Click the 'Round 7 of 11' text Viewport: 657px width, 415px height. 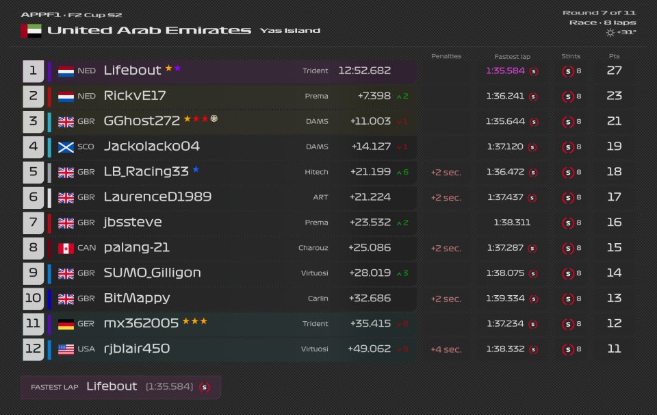click(599, 13)
